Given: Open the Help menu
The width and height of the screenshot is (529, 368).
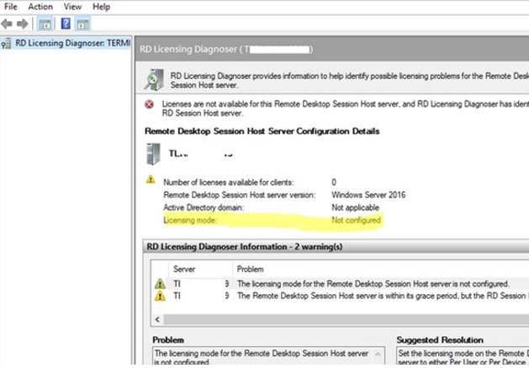Looking at the screenshot, I should 101,7.
